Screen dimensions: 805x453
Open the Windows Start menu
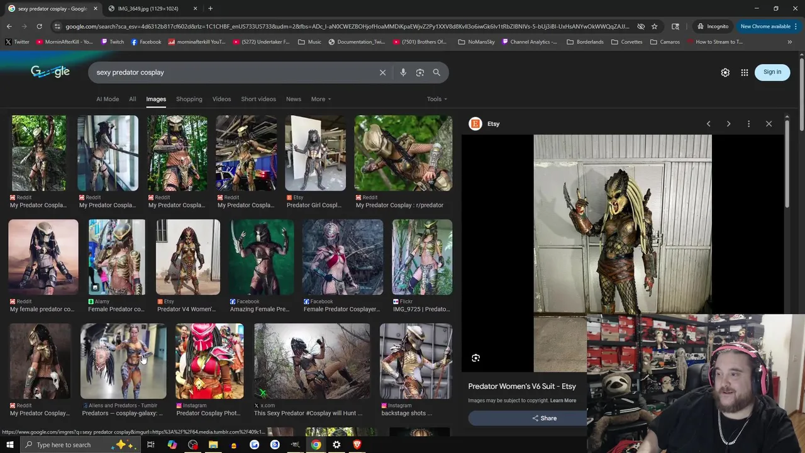(x=10, y=445)
